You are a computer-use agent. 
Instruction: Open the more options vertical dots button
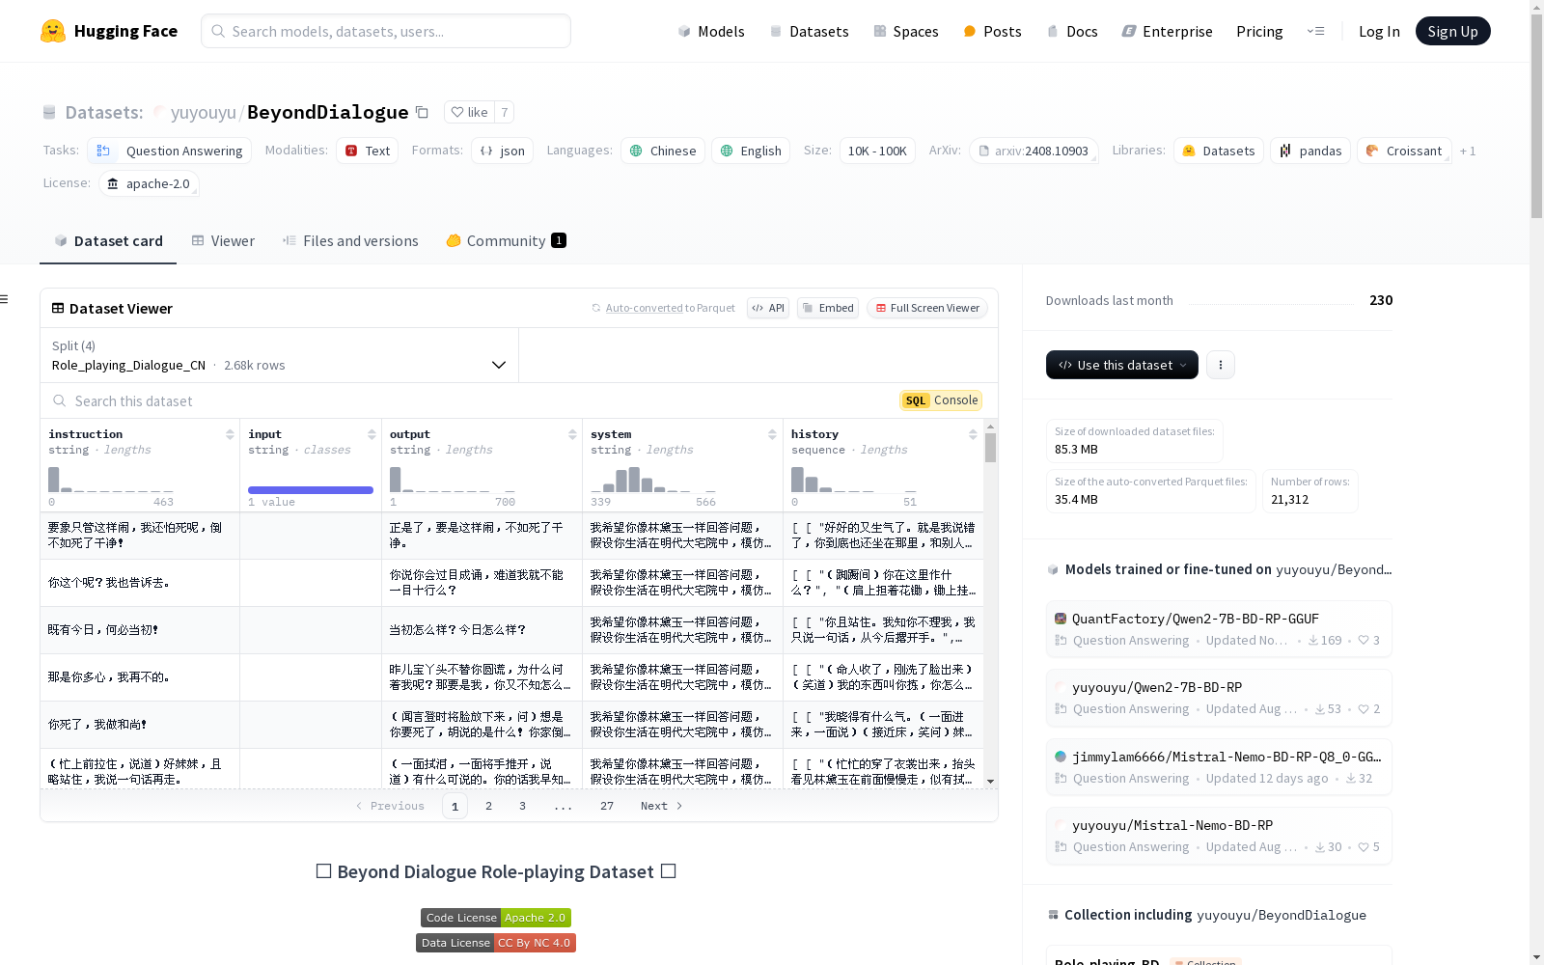[x=1221, y=365]
